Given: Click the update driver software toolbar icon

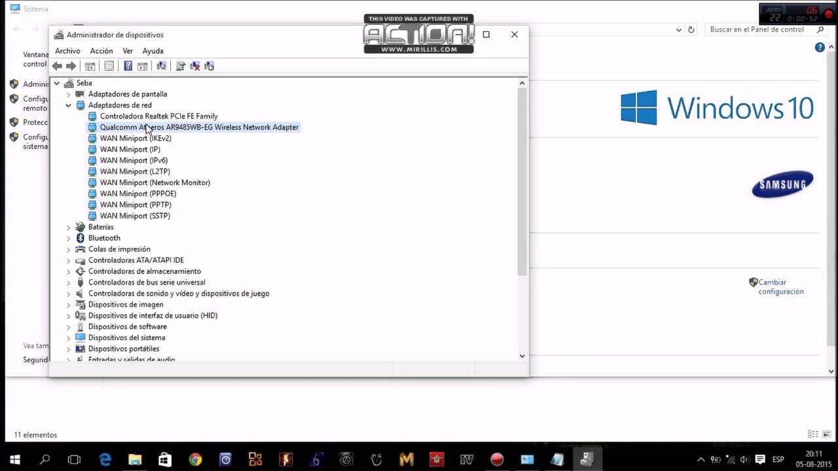Looking at the screenshot, I should point(181,66).
